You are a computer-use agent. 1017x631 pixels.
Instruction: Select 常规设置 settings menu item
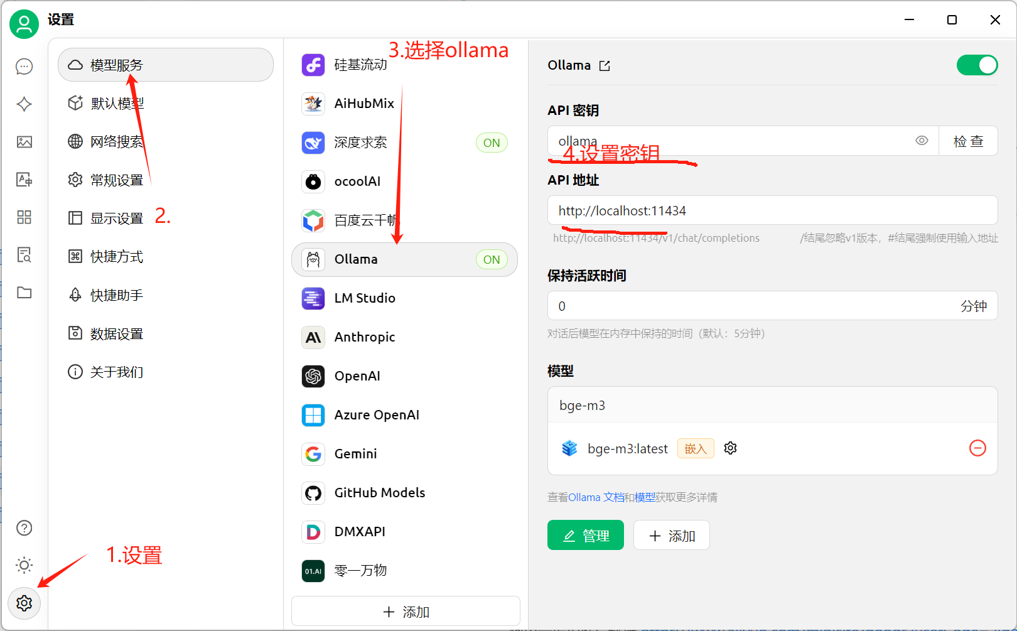166,180
